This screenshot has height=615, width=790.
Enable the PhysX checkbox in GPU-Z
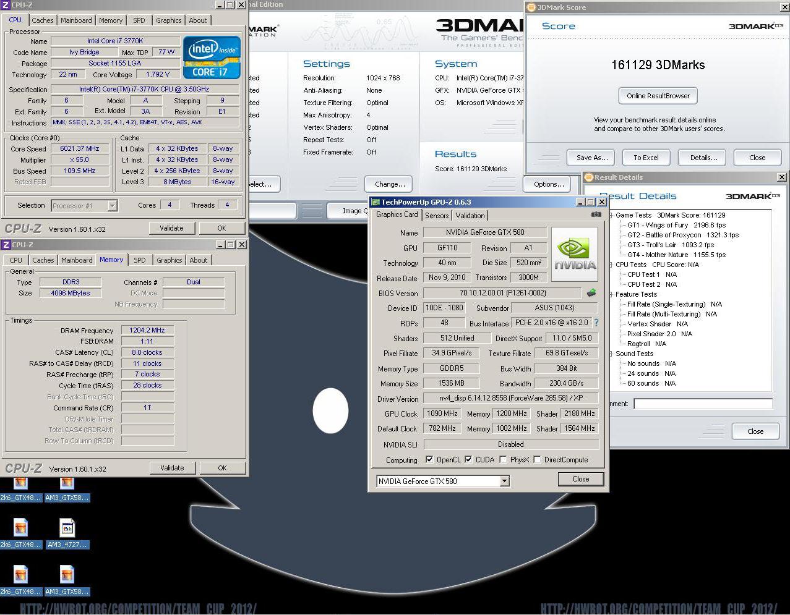[503, 460]
